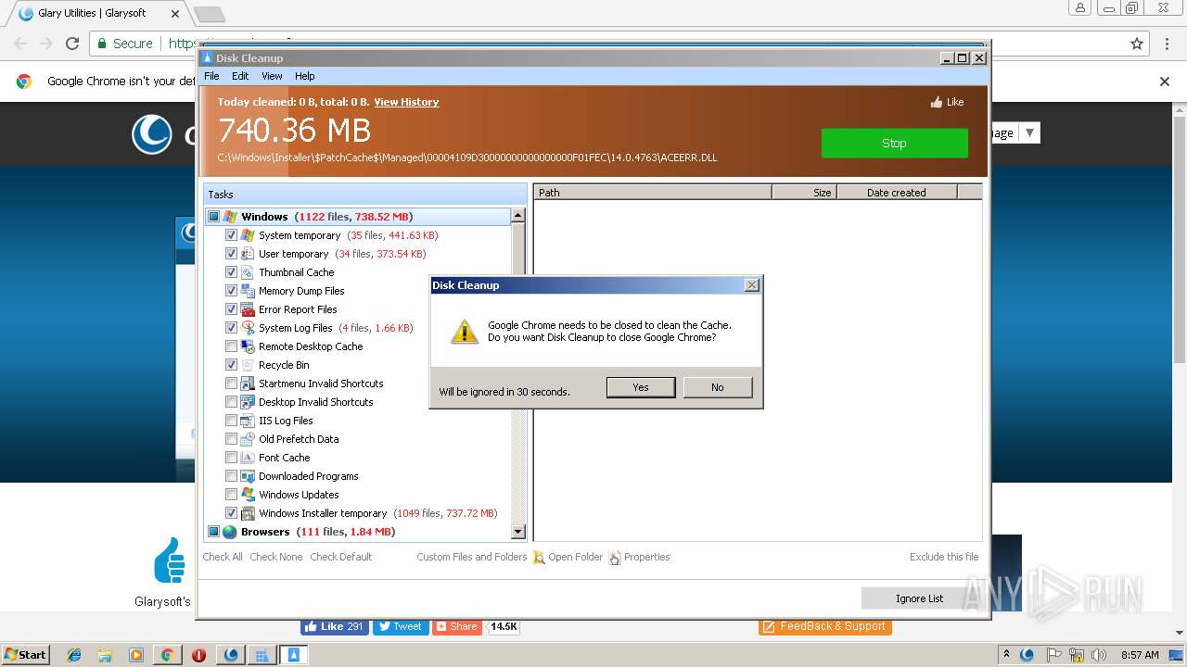Open Google Chrome from the taskbar
1187x667 pixels.
click(x=167, y=655)
